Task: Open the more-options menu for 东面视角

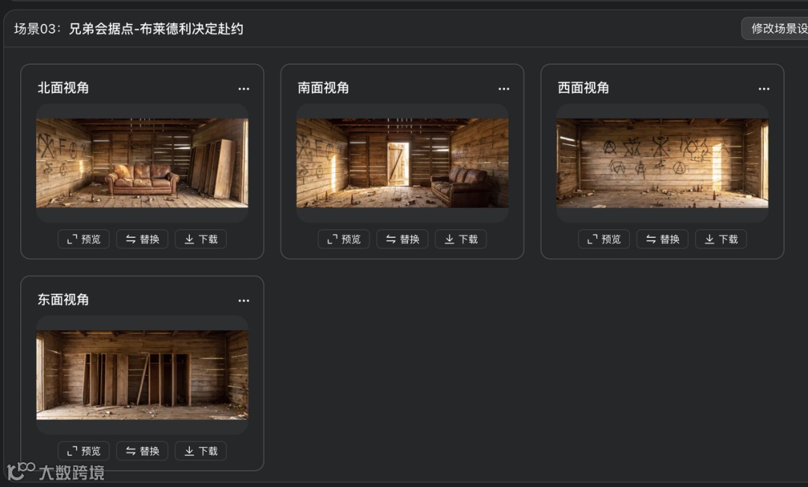Action: tap(244, 301)
